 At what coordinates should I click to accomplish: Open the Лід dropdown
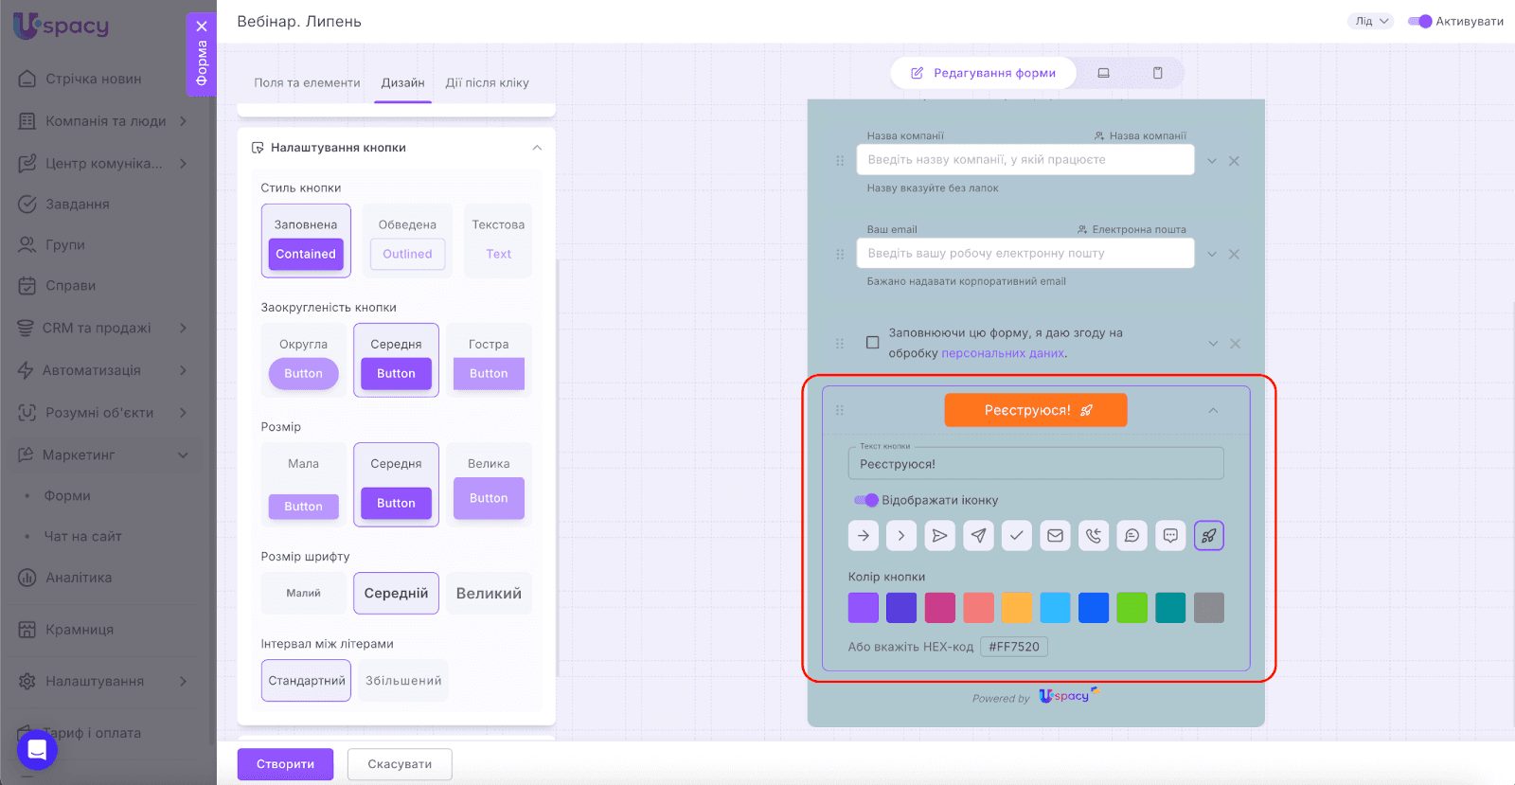click(1370, 21)
